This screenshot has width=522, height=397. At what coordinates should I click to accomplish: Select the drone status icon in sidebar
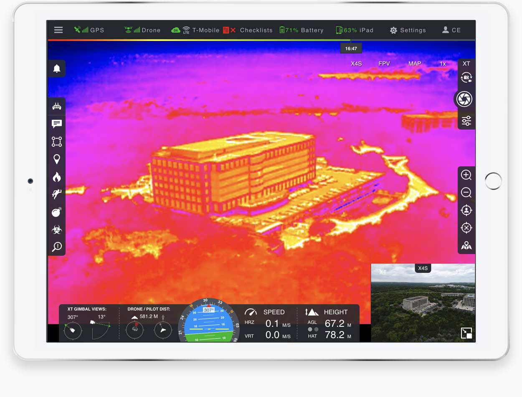pos(57,106)
